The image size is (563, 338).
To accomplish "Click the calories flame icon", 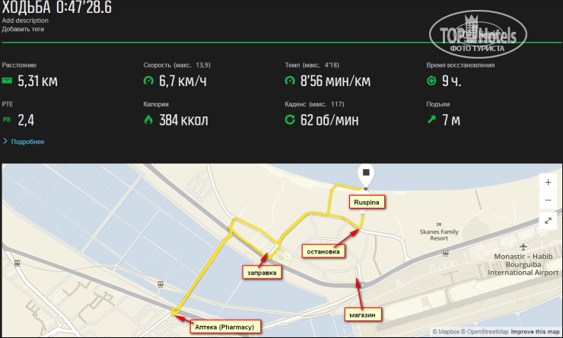I will pyautogui.click(x=148, y=120).
